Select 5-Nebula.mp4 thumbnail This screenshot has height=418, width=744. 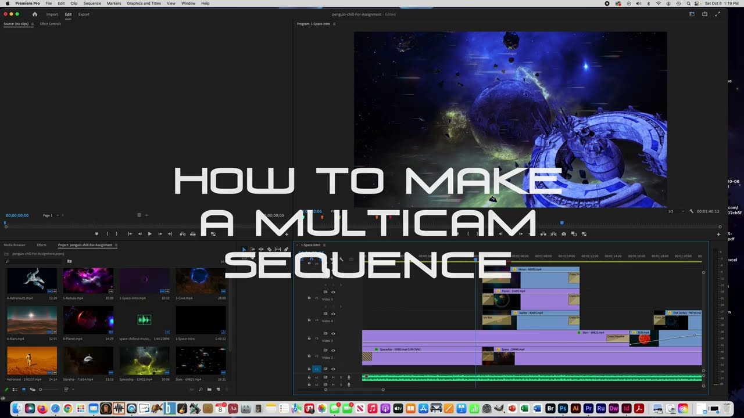click(x=88, y=280)
